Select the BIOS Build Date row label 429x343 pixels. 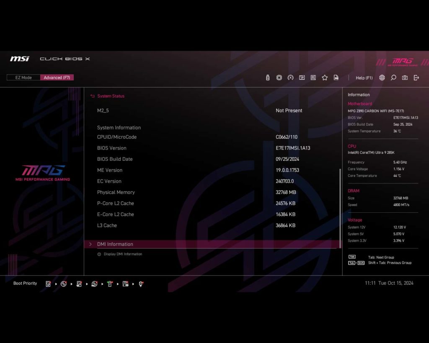(115, 159)
